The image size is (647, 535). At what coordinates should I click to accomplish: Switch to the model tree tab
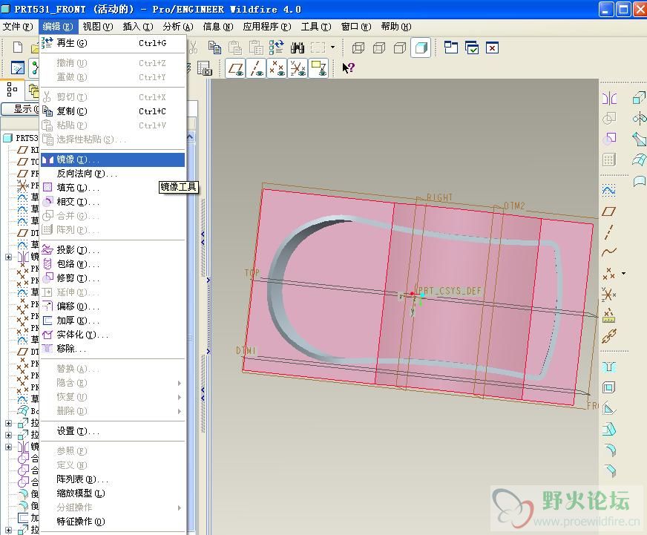(12, 90)
